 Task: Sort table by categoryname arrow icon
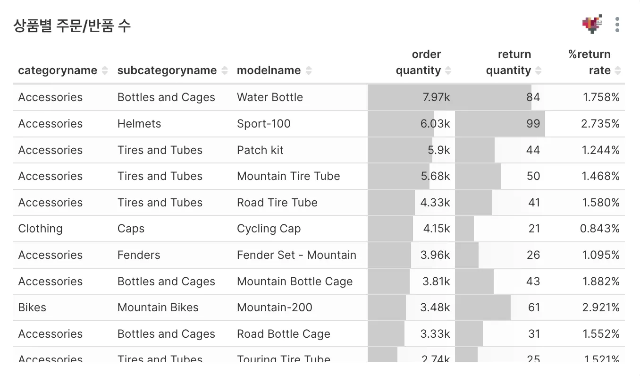105,71
